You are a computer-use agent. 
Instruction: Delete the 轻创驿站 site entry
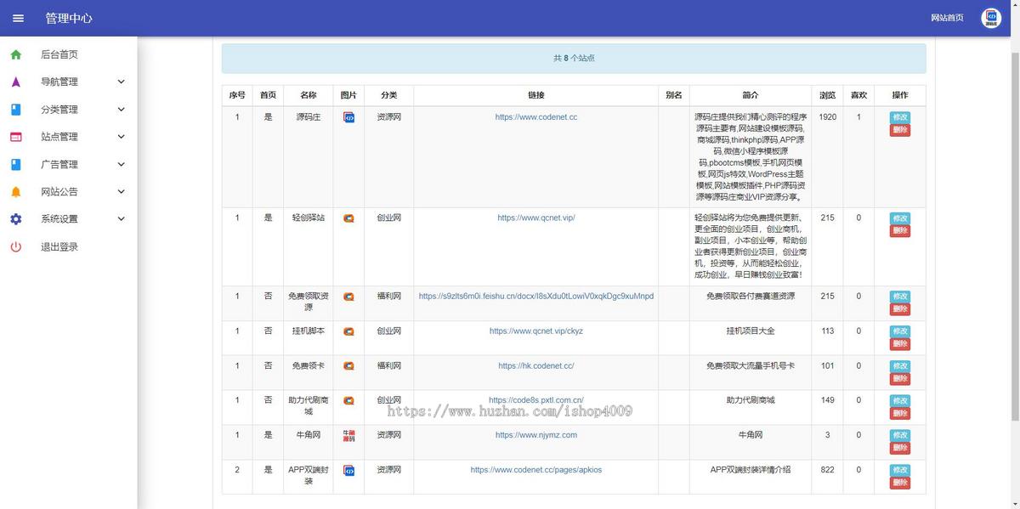(900, 231)
